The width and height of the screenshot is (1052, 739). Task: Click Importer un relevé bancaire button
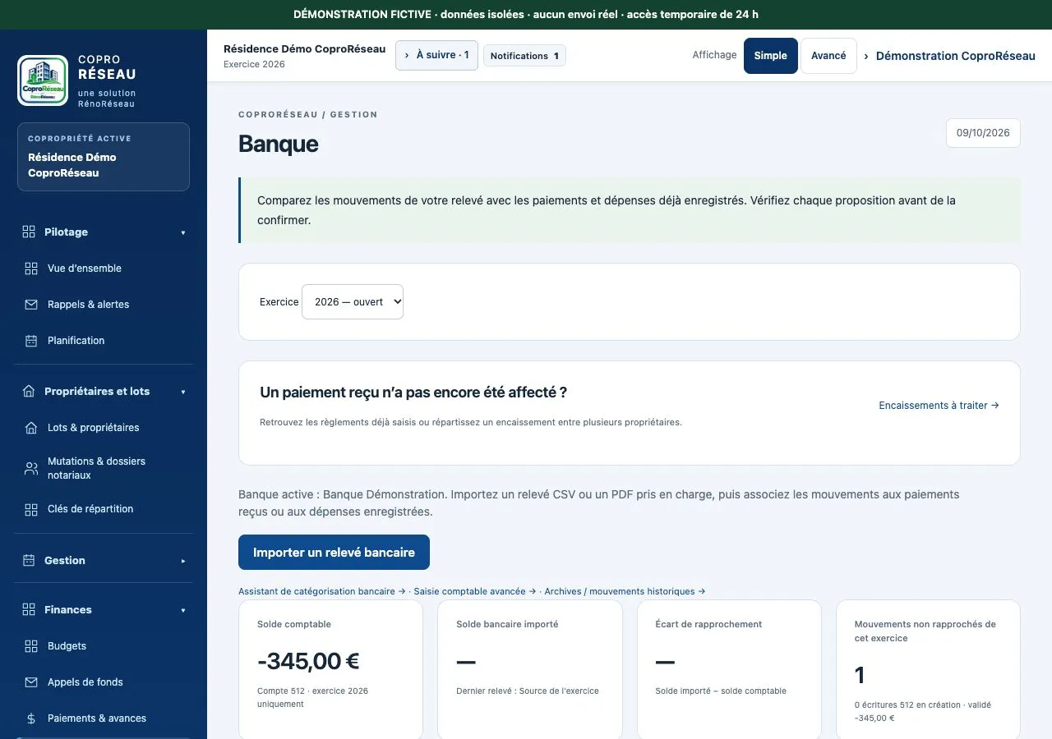(334, 553)
